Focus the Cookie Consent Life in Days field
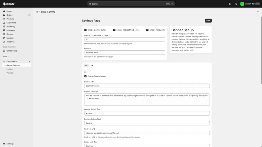The image size is (262, 147). 124,40
